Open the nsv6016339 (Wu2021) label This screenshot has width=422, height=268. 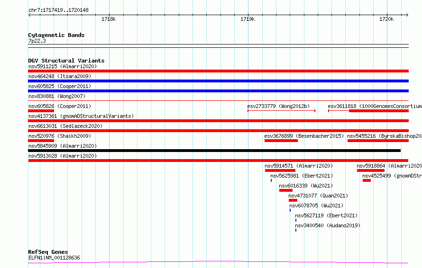(x=306, y=186)
